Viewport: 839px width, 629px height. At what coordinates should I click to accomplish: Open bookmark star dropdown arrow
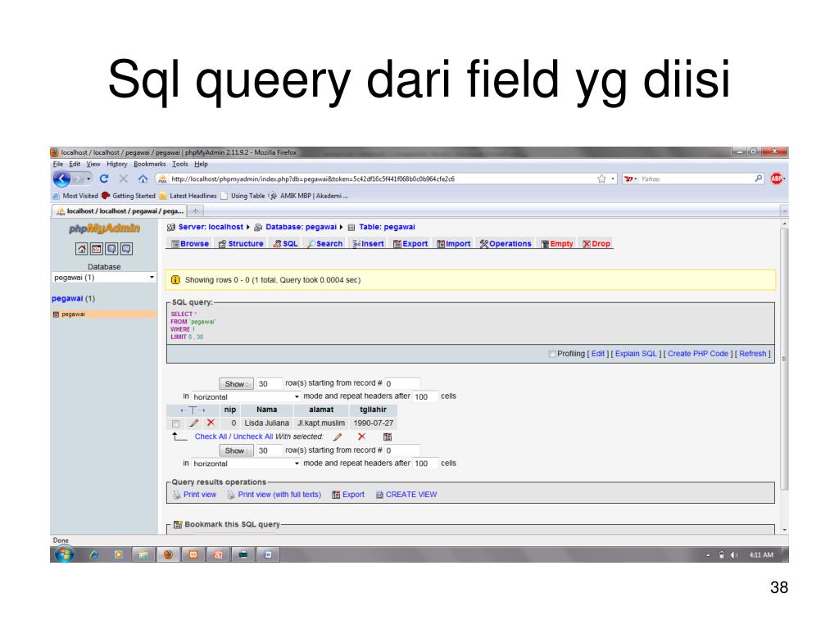pos(613,179)
